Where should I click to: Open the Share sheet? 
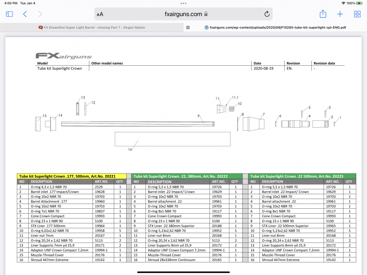click(323, 14)
